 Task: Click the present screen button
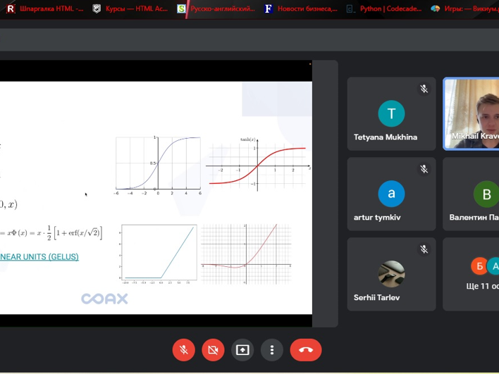tap(242, 350)
